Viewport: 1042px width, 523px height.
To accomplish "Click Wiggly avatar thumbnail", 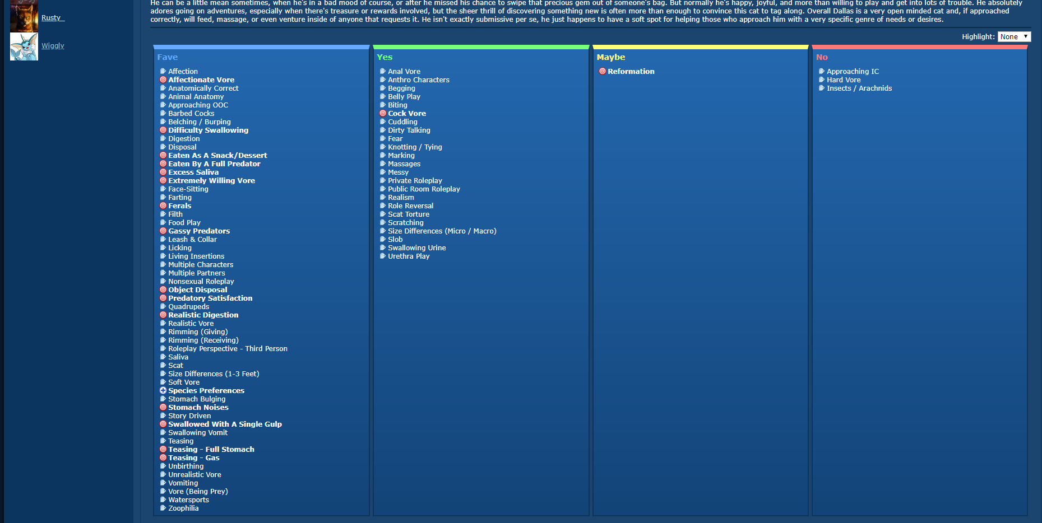I will click(x=24, y=46).
